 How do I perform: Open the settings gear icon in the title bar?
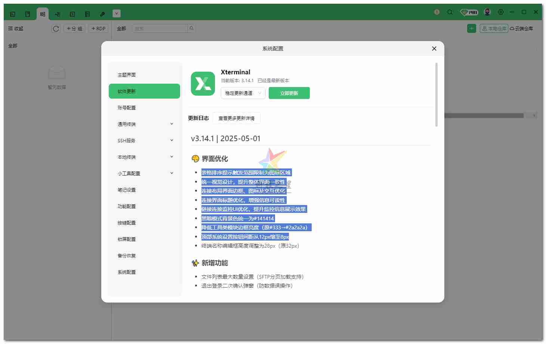pyautogui.click(x=501, y=12)
